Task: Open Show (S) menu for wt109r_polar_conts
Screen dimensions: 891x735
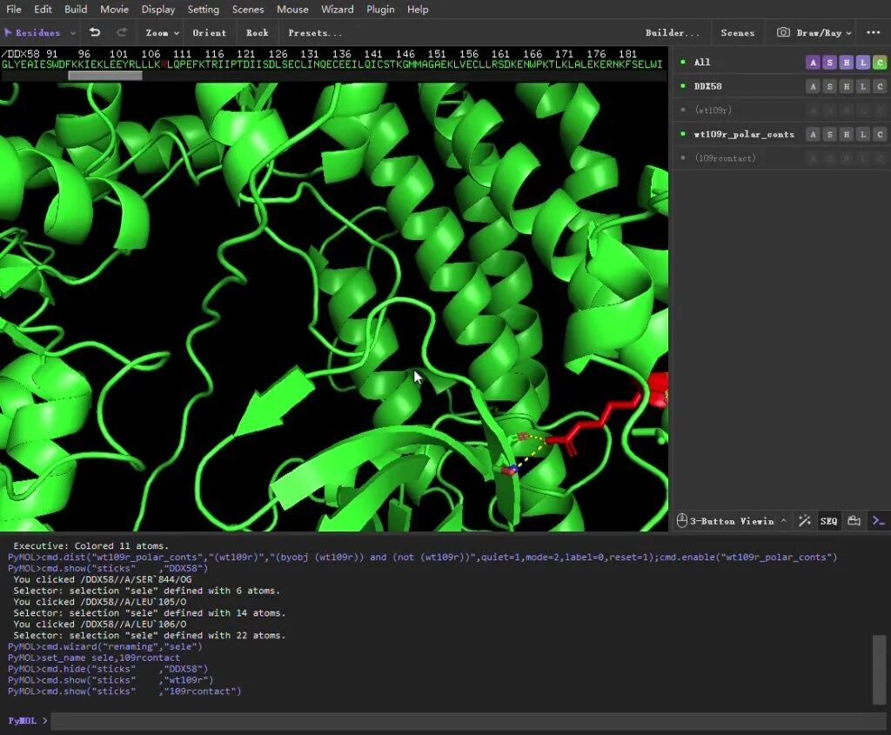Action: (829, 134)
